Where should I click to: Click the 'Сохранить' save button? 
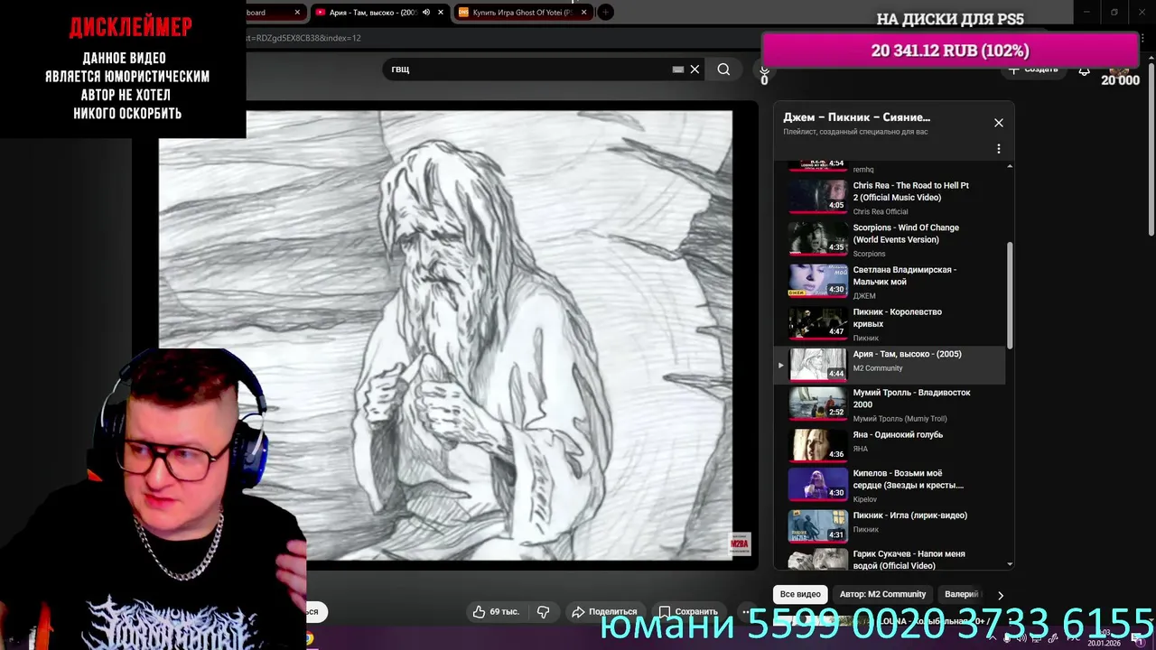687,611
